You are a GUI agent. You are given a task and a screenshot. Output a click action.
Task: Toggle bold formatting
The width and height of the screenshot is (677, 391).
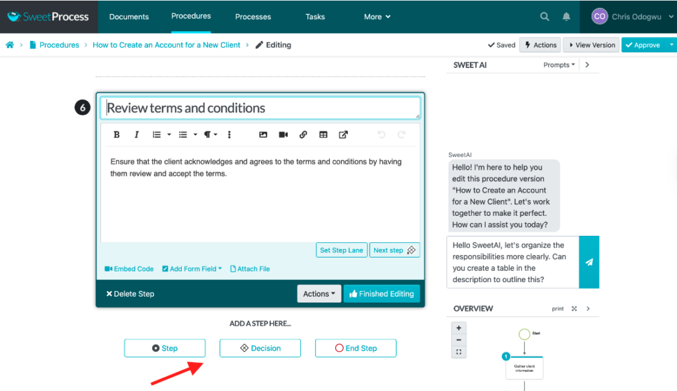[116, 135]
